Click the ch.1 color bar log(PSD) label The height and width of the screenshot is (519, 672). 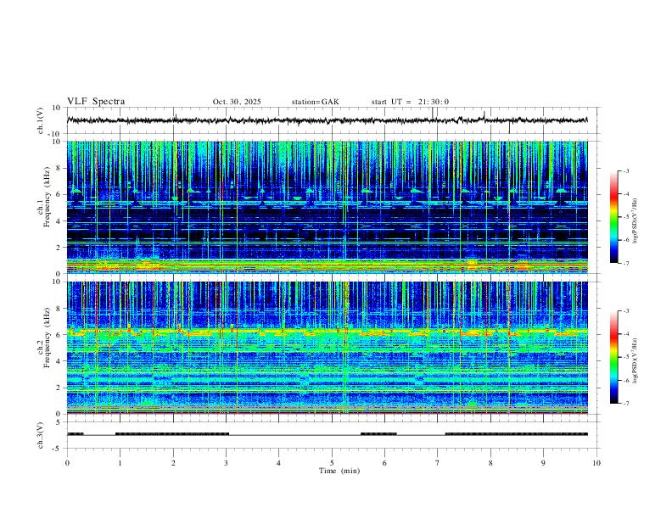click(635, 221)
